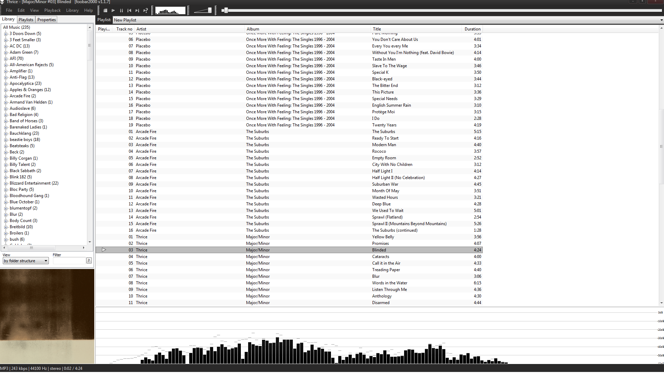
Task: Select the track 'Ready To Start'
Action: click(x=289, y=138)
